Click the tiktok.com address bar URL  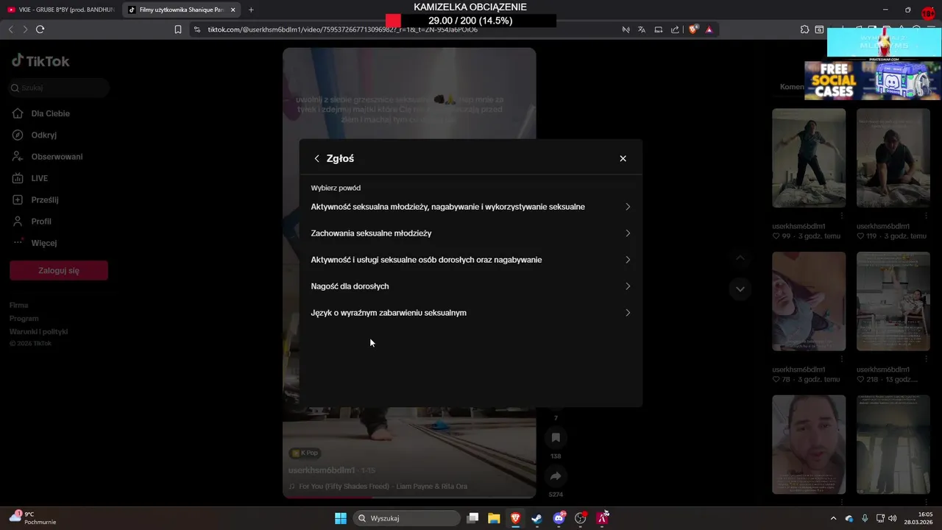click(342, 29)
